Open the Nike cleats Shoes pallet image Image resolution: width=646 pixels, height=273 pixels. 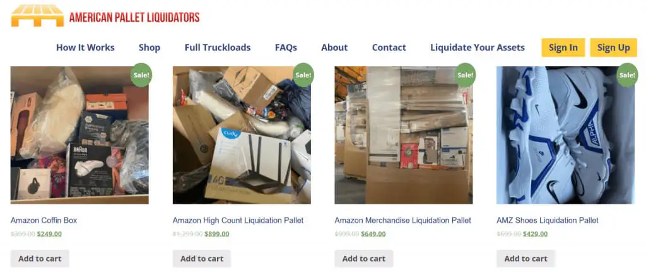click(x=566, y=135)
